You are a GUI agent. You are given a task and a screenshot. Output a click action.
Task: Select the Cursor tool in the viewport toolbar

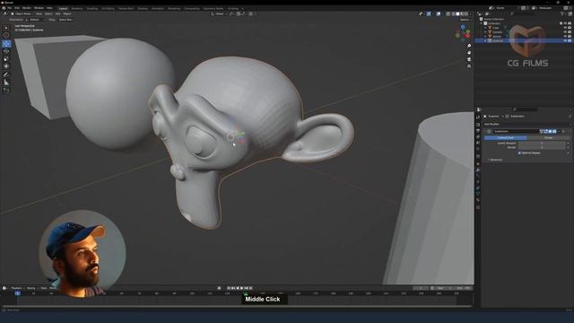pos(6,35)
